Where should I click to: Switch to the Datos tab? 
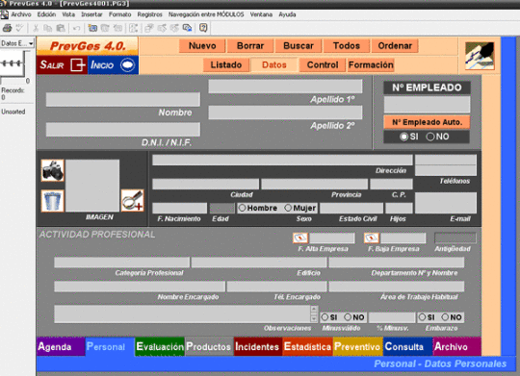coord(274,65)
